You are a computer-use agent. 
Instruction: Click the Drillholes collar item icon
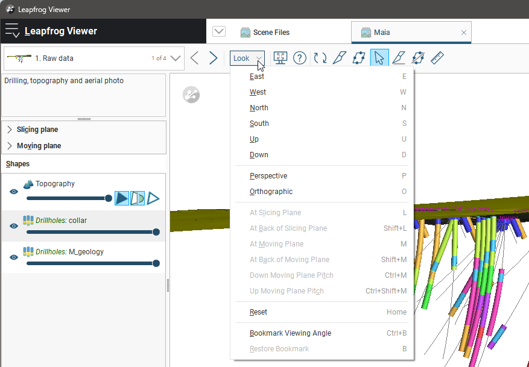click(x=28, y=221)
